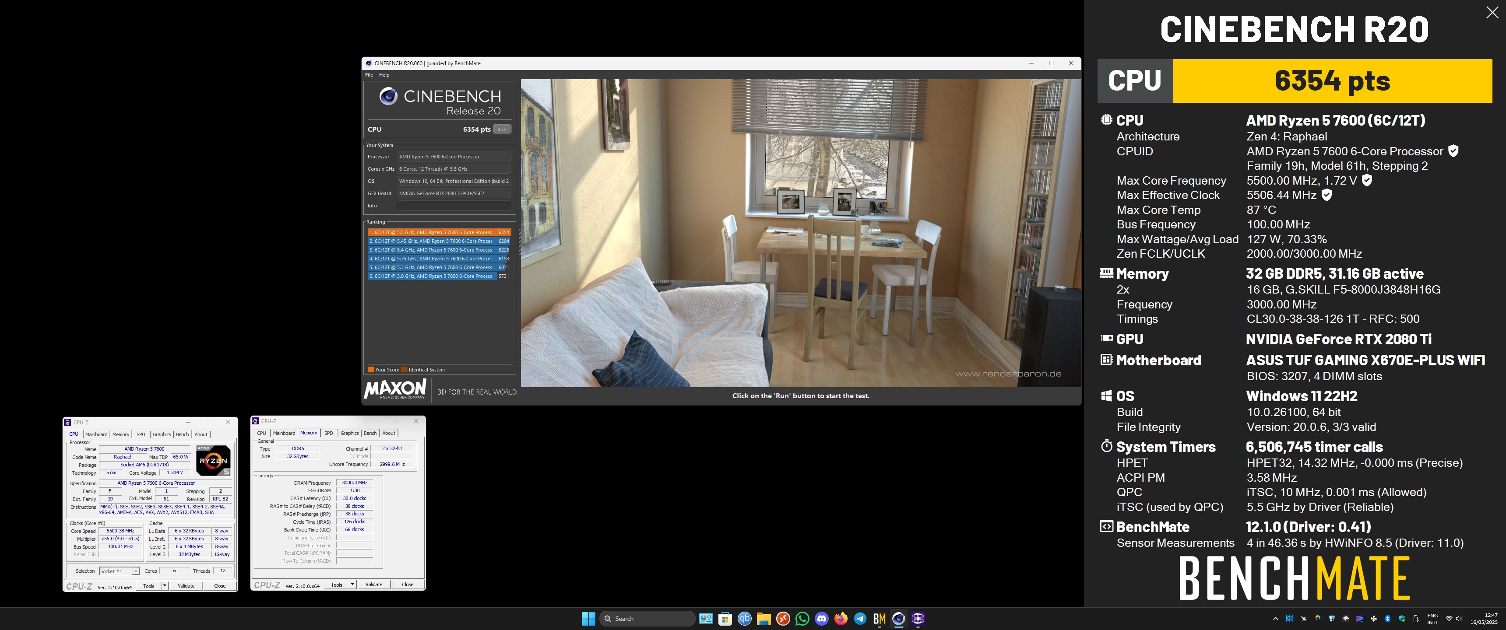Viewport: 1506px width, 630px height.
Task: Click Close button in right CPU-Z
Action: (x=408, y=584)
